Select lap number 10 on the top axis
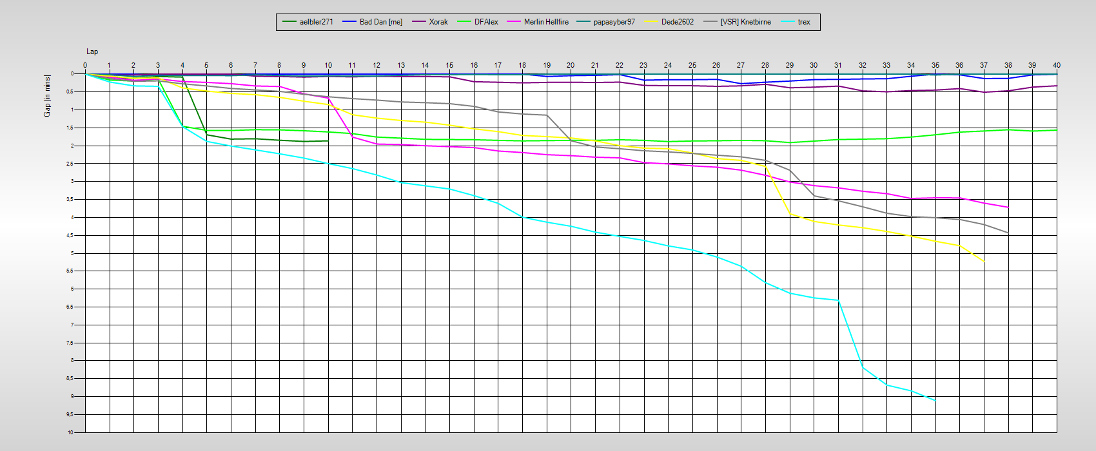This screenshot has height=451, width=1096. tap(328, 65)
